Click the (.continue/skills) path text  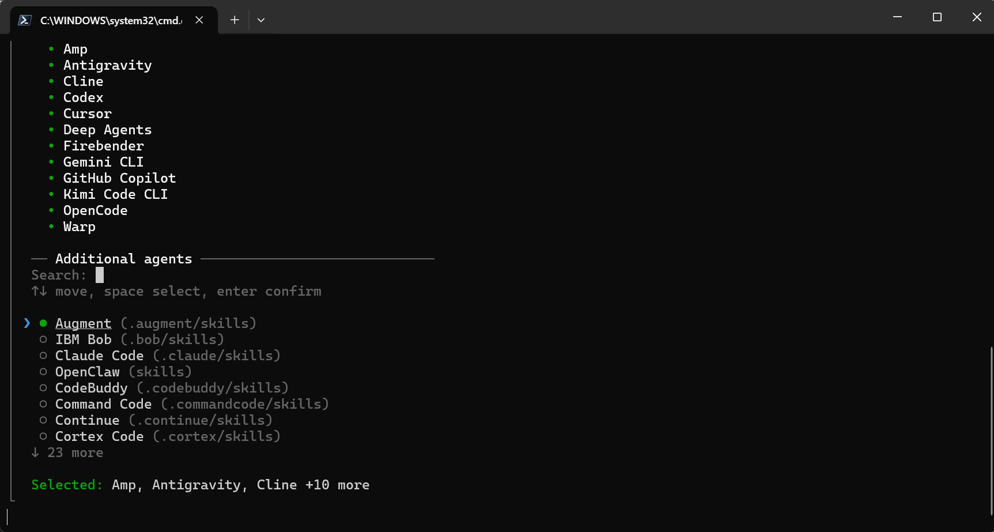201,420
